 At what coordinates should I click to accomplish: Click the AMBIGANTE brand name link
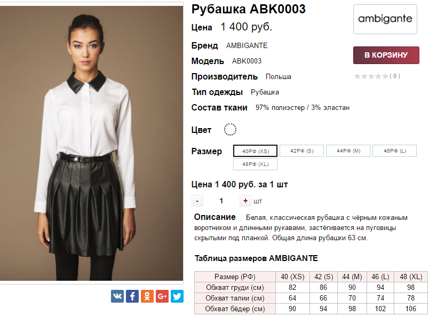tap(247, 45)
